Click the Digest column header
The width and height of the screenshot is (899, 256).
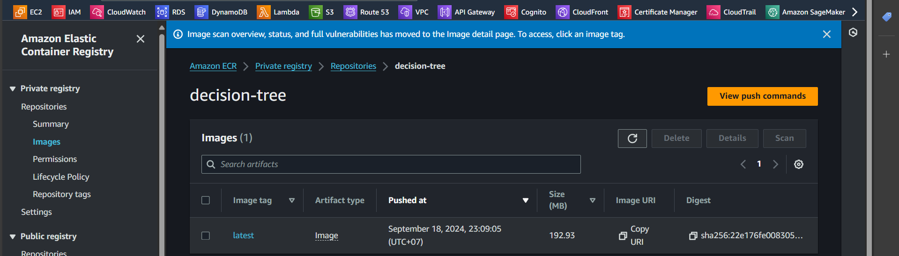point(698,200)
